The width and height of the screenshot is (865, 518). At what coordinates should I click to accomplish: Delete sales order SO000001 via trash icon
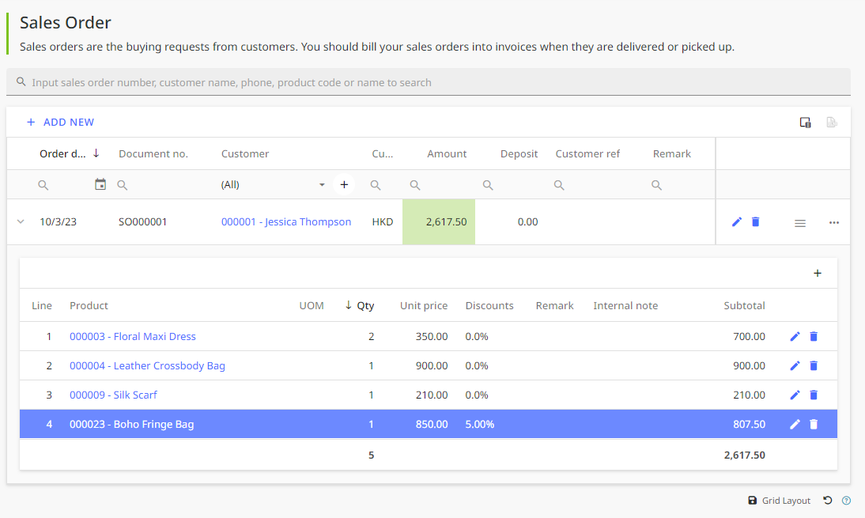[x=756, y=221]
